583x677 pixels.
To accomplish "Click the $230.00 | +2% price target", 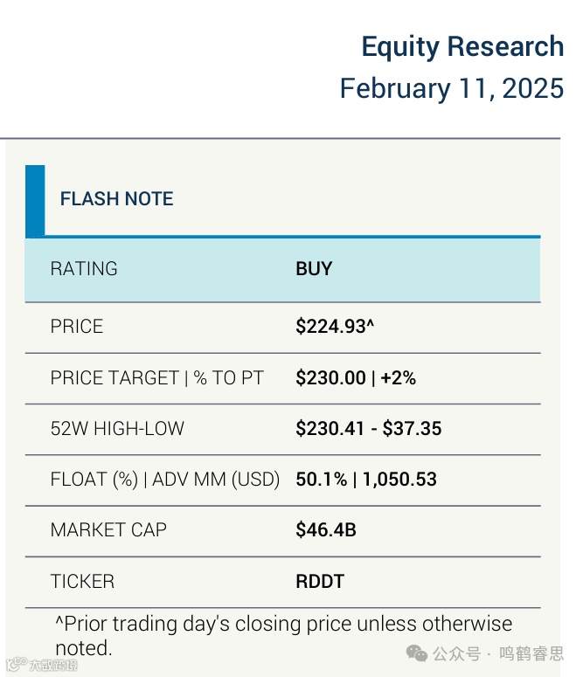I will pyautogui.click(x=356, y=378).
